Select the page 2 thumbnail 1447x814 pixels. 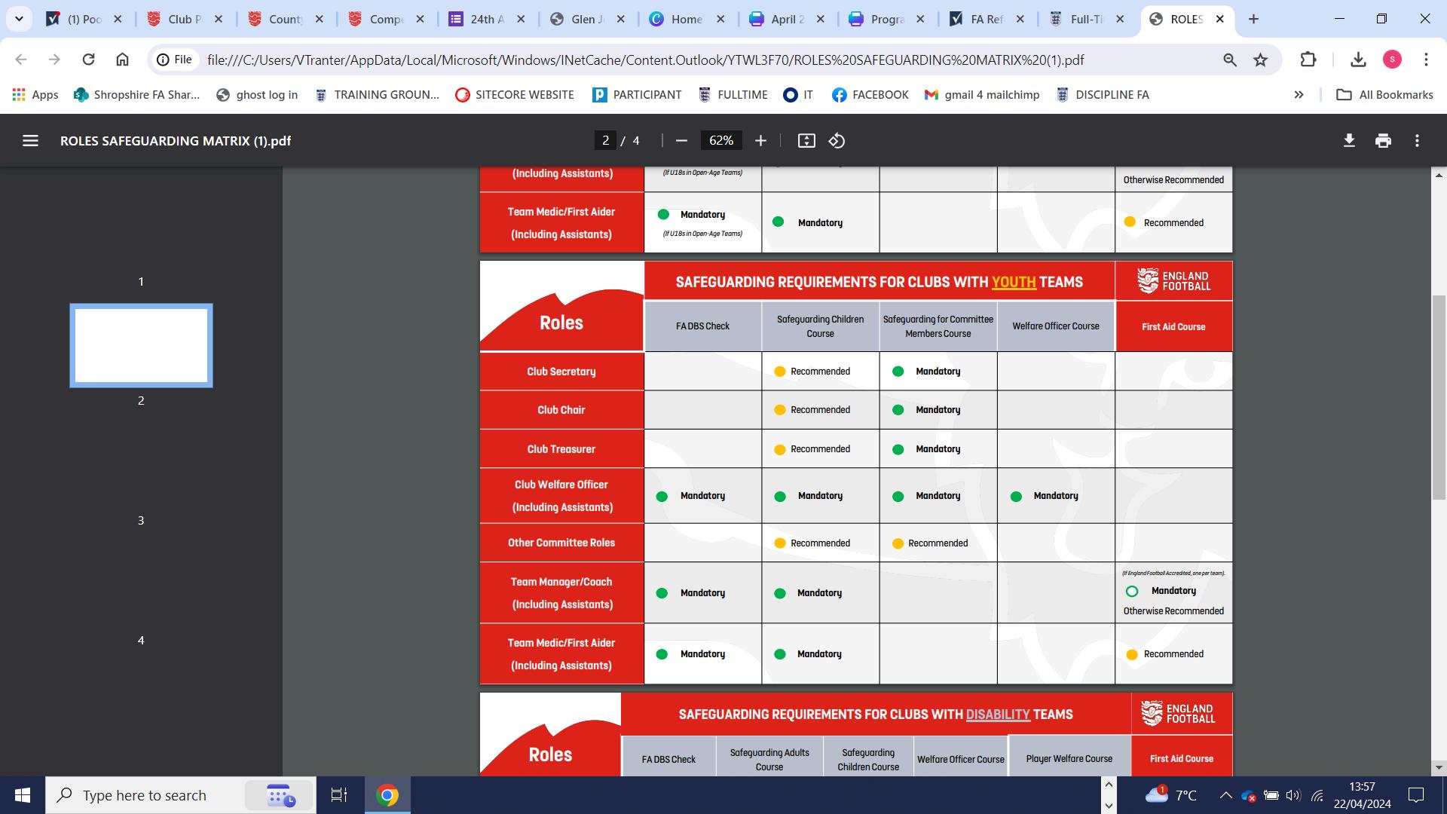click(x=141, y=345)
